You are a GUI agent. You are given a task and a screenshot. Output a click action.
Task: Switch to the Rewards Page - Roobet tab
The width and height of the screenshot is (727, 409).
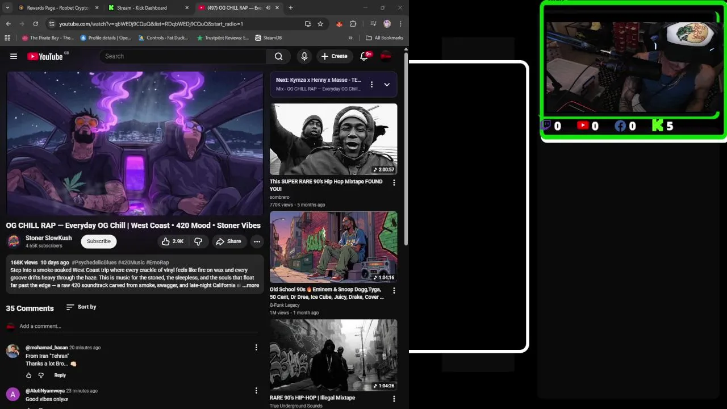click(x=57, y=8)
